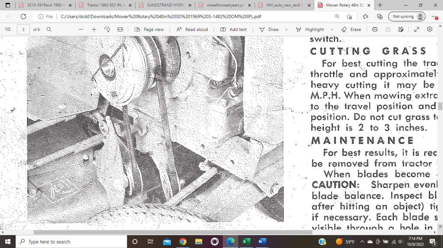443x248 pixels.
Task: Rotate the PDF page
Action: click(x=107, y=29)
